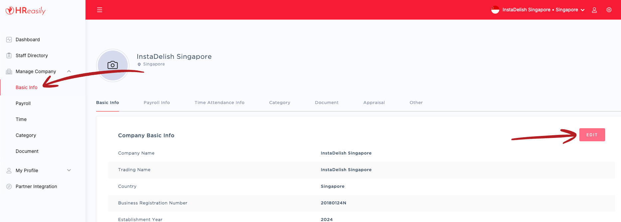Viewport: 621px width, 222px height.
Task: Click the location pin beside Singapore
Action: (139, 64)
